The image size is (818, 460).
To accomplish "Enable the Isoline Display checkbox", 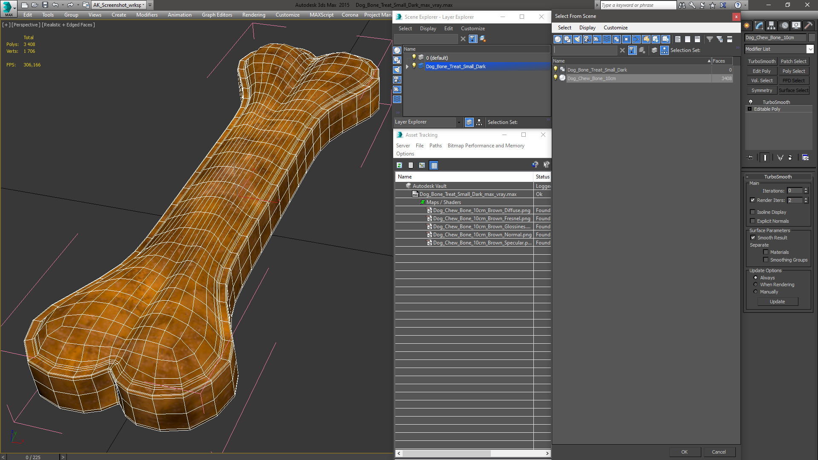I will tap(753, 212).
